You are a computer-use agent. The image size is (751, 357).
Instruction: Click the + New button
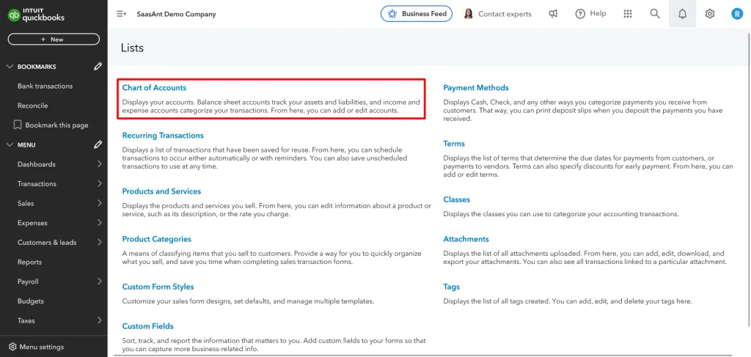pos(54,40)
